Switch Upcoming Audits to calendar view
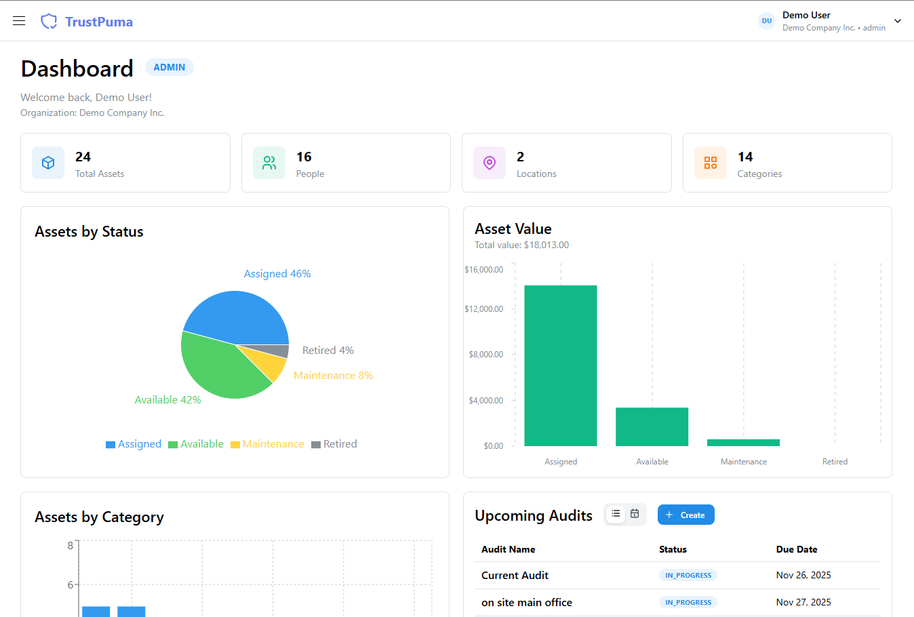The height and width of the screenshot is (617, 914). point(635,514)
